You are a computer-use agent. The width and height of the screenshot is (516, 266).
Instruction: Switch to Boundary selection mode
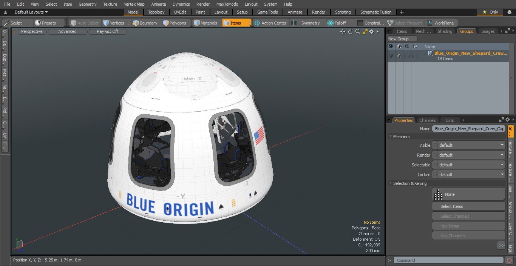(145, 23)
